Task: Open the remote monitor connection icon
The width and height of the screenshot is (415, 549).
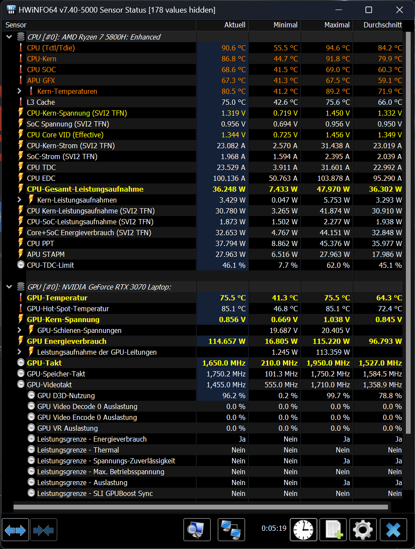Action: pyautogui.click(x=197, y=530)
